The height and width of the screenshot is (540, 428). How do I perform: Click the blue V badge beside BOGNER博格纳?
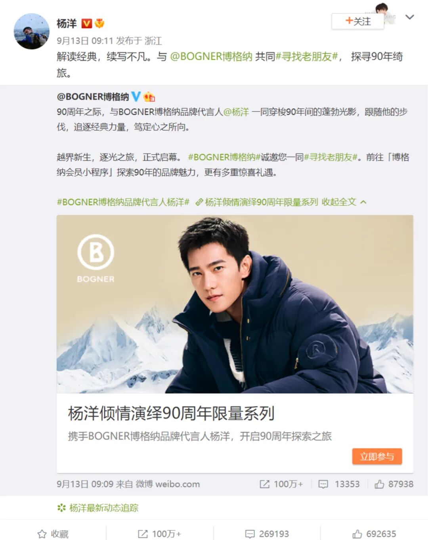[x=136, y=96]
